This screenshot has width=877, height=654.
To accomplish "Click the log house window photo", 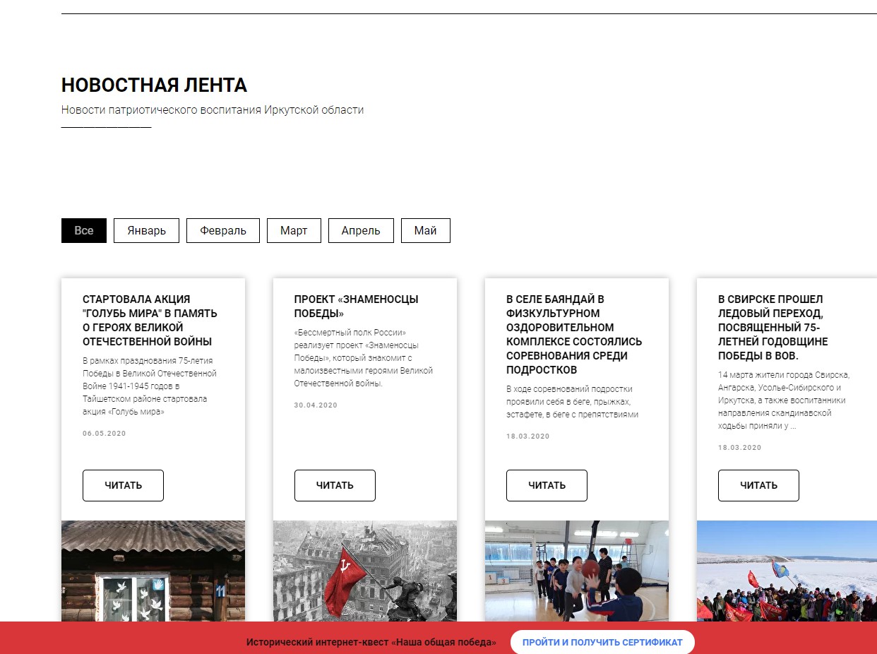I will 153,571.
